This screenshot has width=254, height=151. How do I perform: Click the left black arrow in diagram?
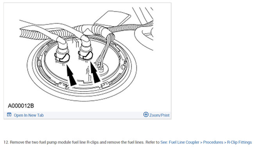[x=71, y=75]
